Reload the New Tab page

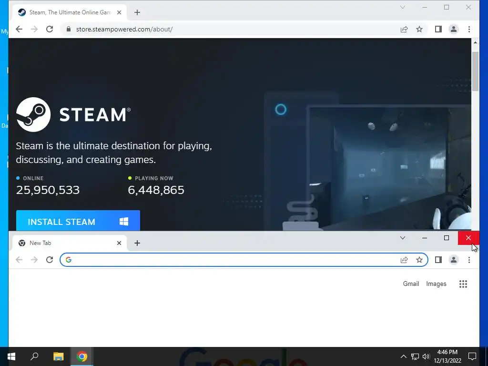coord(50,260)
